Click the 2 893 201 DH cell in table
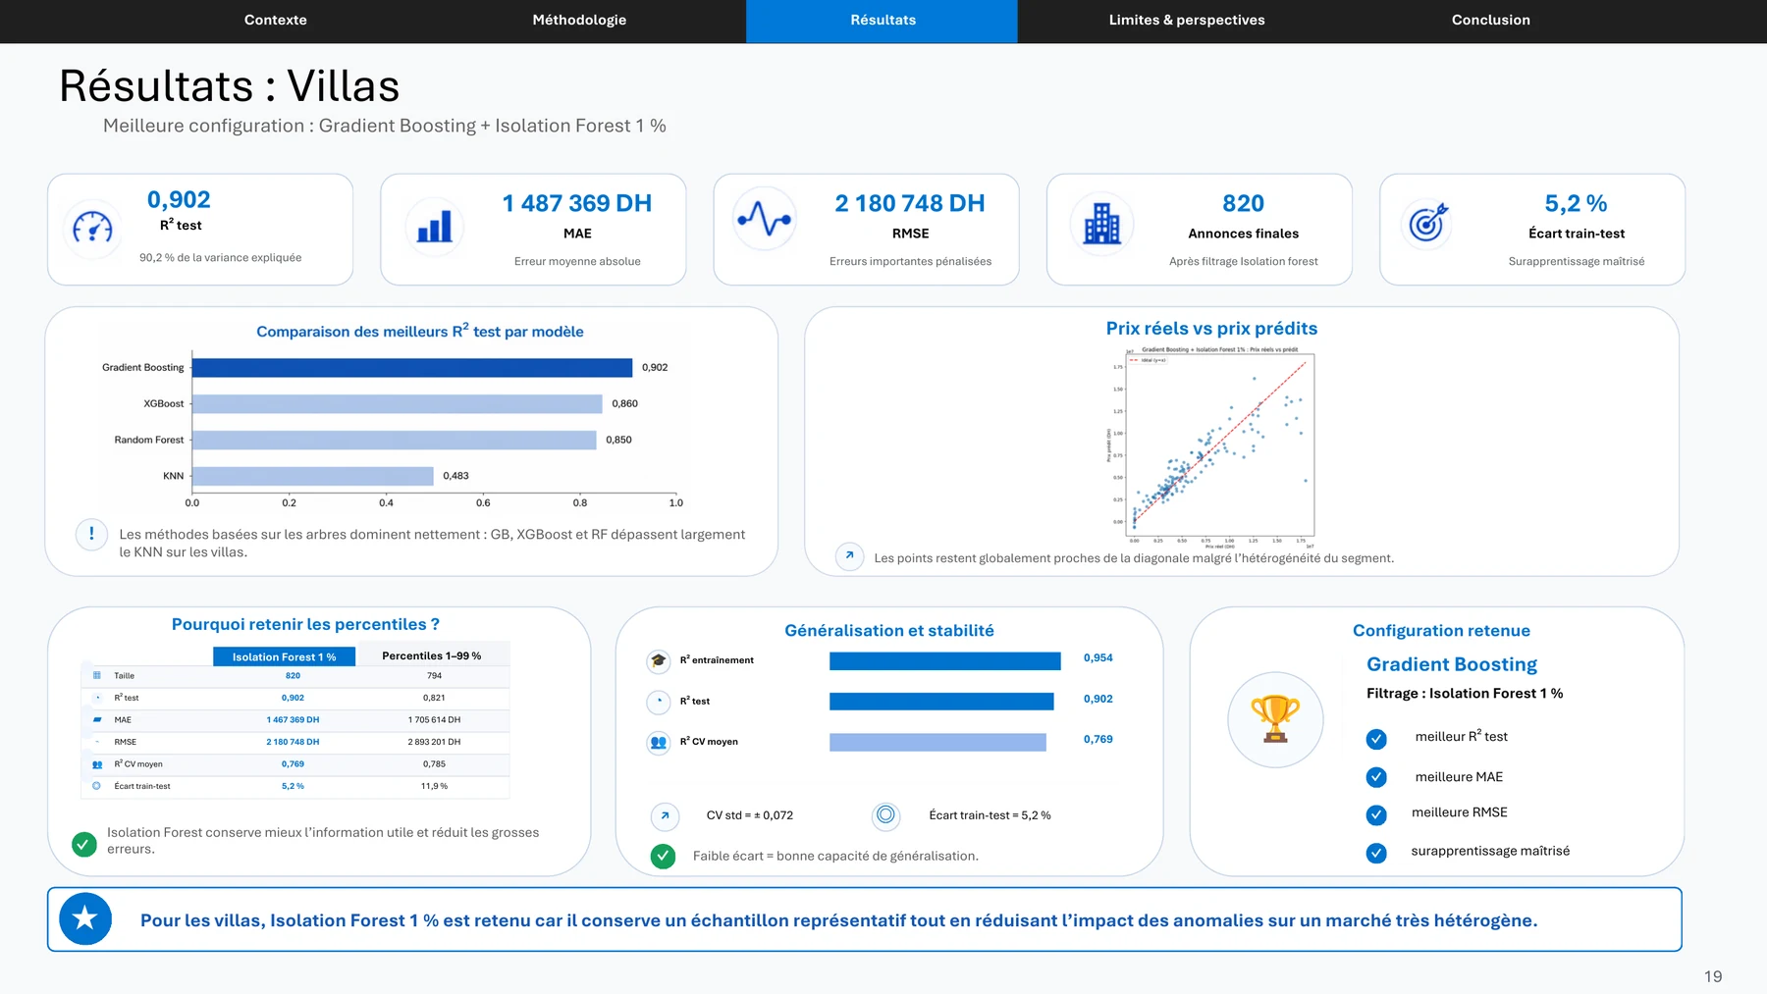1767x994 pixels. tap(434, 742)
